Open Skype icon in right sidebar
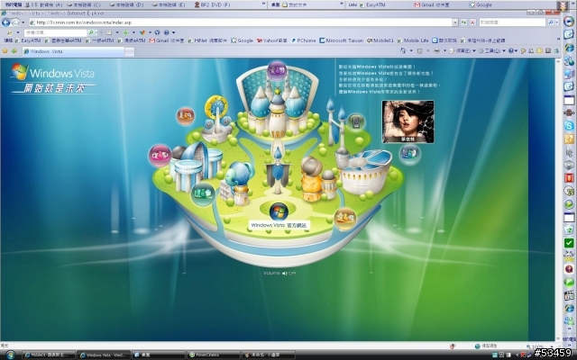577x360 pixels. click(x=569, y=126)
